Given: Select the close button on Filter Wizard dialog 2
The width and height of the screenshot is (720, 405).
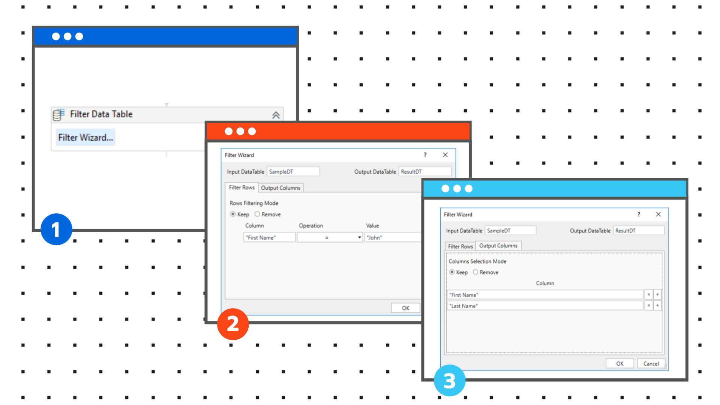Looking at the screenshot, I should tap(445, 155).
